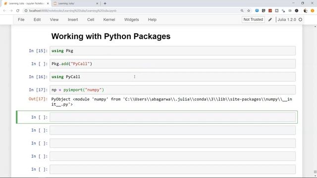The image size is (317, 178).
Task: Click the 'using Pkg' code cell
Action: pyautogui.click(x=173, y=50)
